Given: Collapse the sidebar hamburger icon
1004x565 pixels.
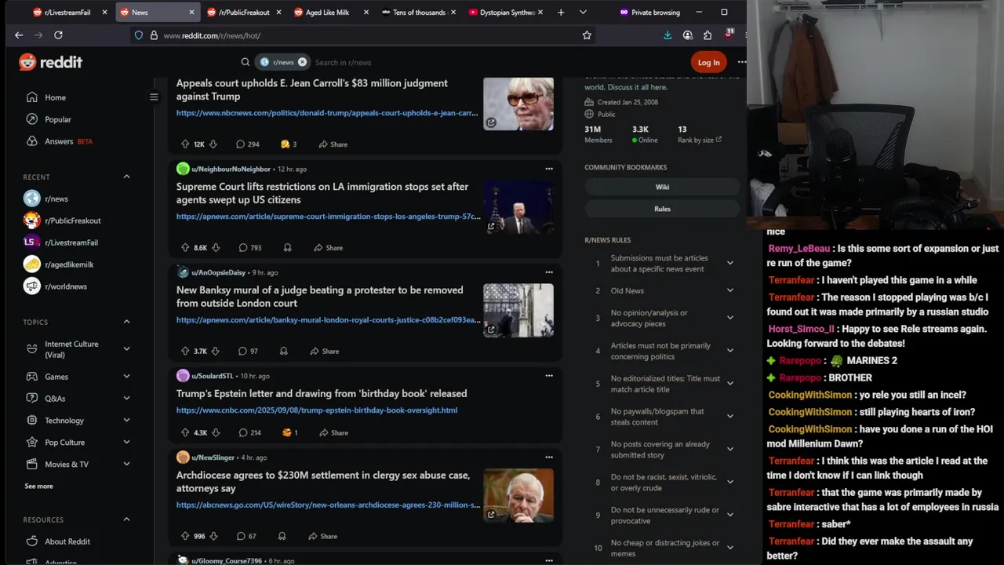Looking at the screenshot, I should (154, 97).
